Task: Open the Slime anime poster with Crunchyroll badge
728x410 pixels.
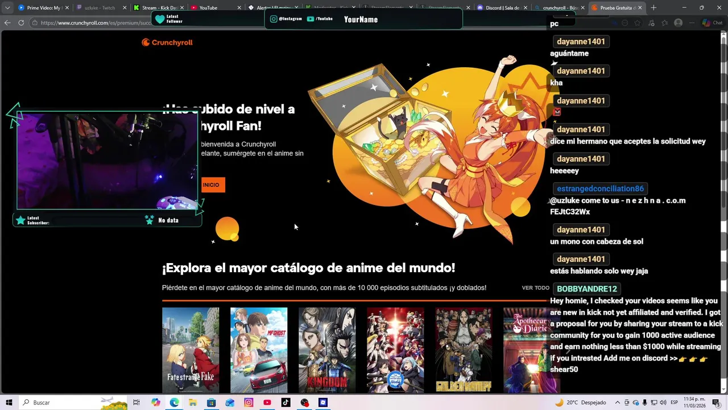Action: tap(395, 350)
